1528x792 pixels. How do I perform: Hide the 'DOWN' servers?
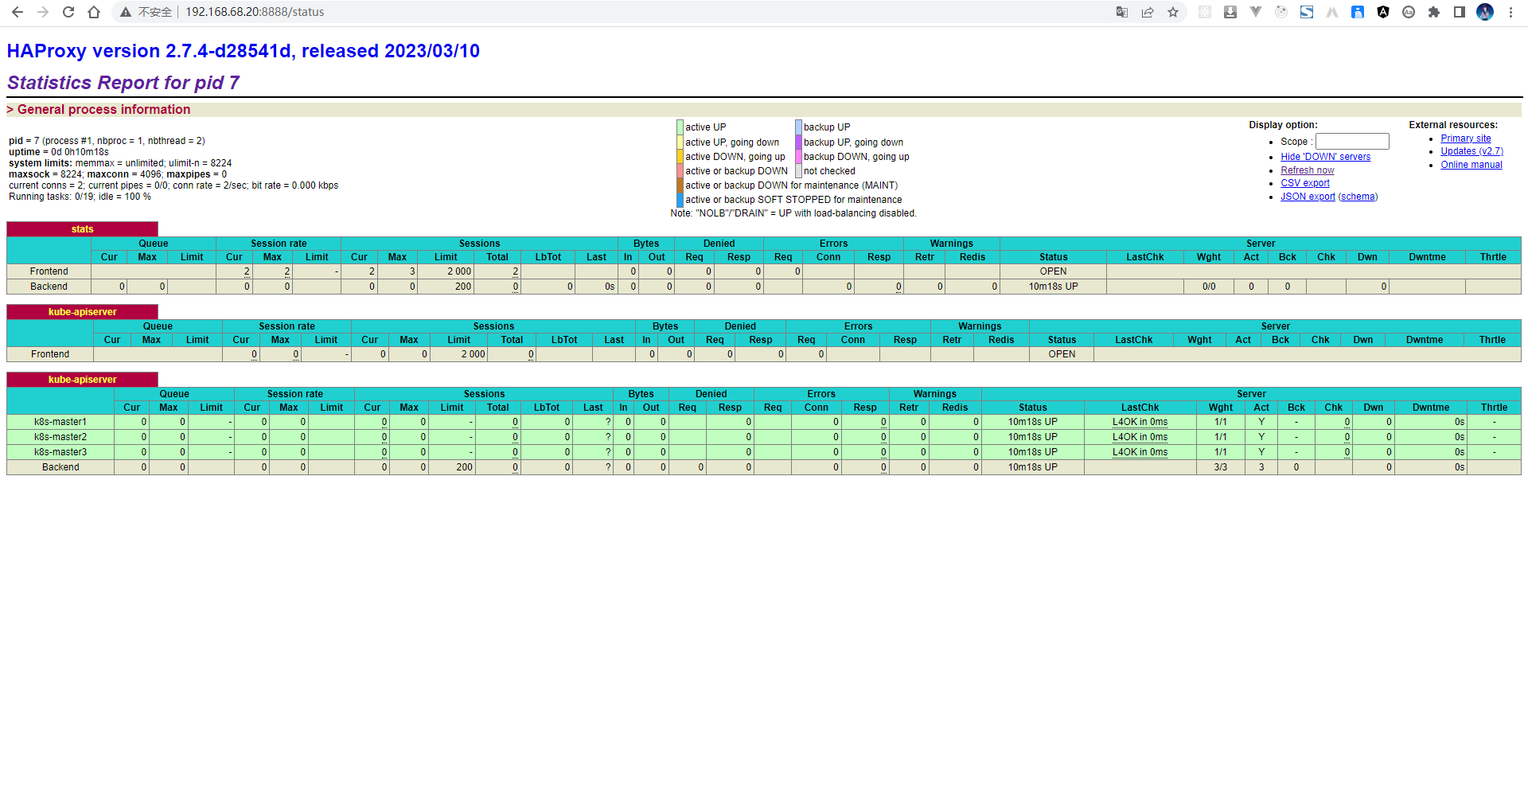tap(1325, 157)
